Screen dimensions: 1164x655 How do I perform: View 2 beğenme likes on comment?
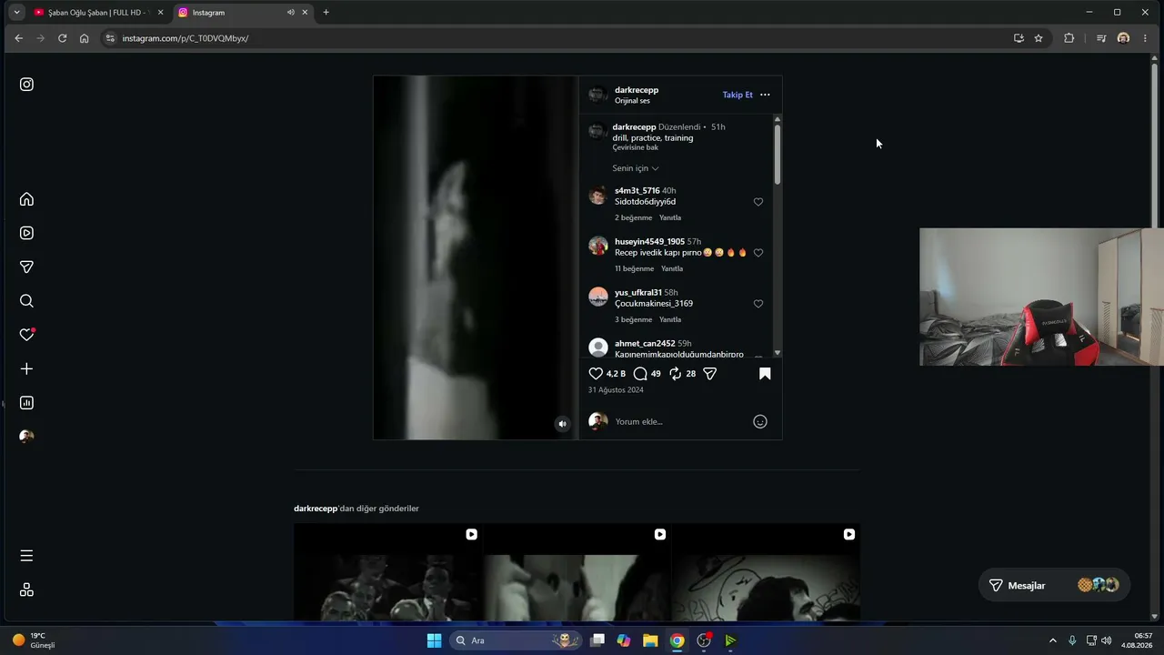point(634,217)
